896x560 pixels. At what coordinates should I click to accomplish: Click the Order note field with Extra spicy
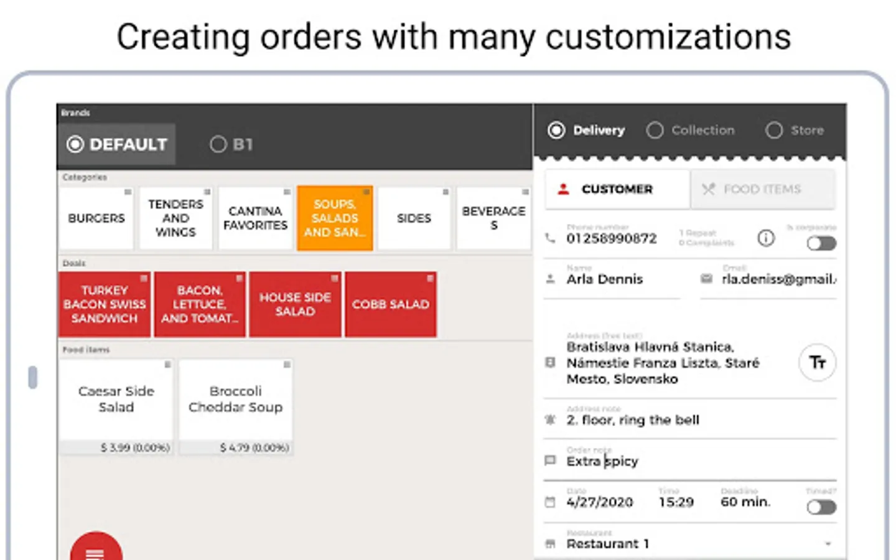click(689, 461)
